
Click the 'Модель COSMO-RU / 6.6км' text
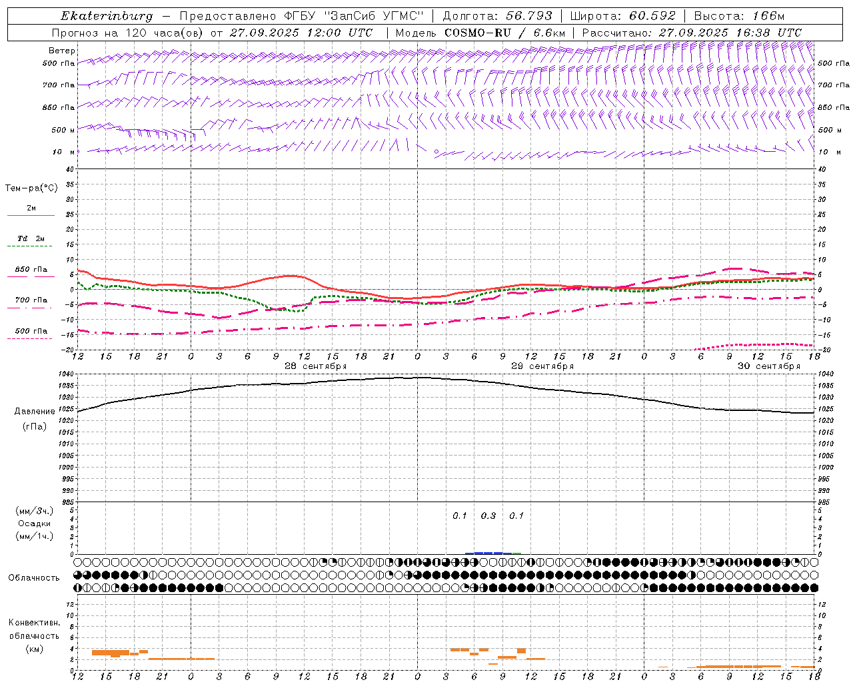tap(480, 33)
